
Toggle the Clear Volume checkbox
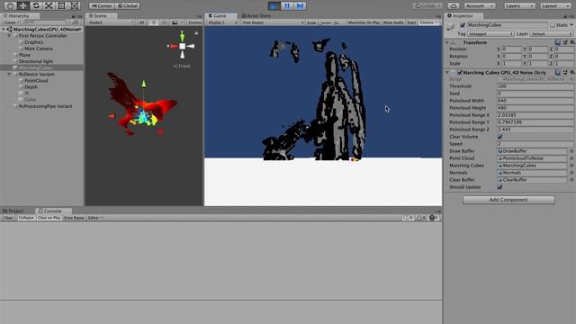(x=500, y=137)
